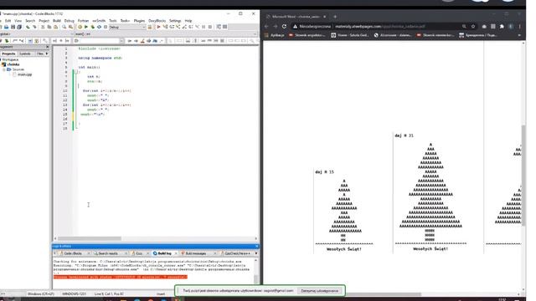Click Replace icon in Code::Blocks toolbar

pos(70,27)
